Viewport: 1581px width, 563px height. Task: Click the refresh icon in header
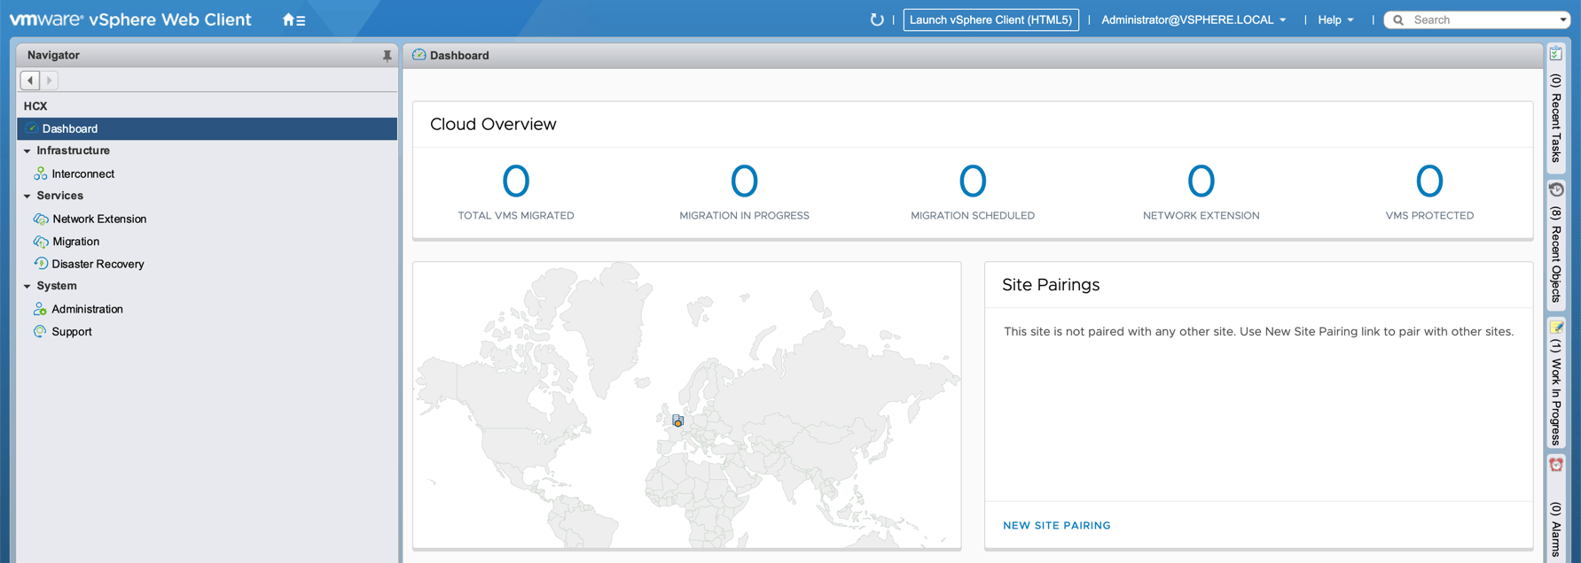[876, 19]
